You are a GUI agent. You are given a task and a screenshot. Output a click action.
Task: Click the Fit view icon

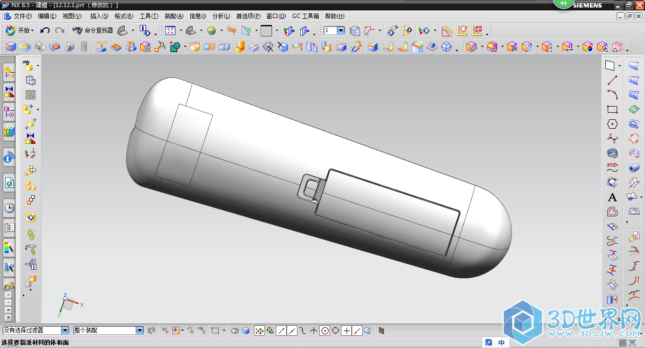pyautogui.click(x=170, y=31)
